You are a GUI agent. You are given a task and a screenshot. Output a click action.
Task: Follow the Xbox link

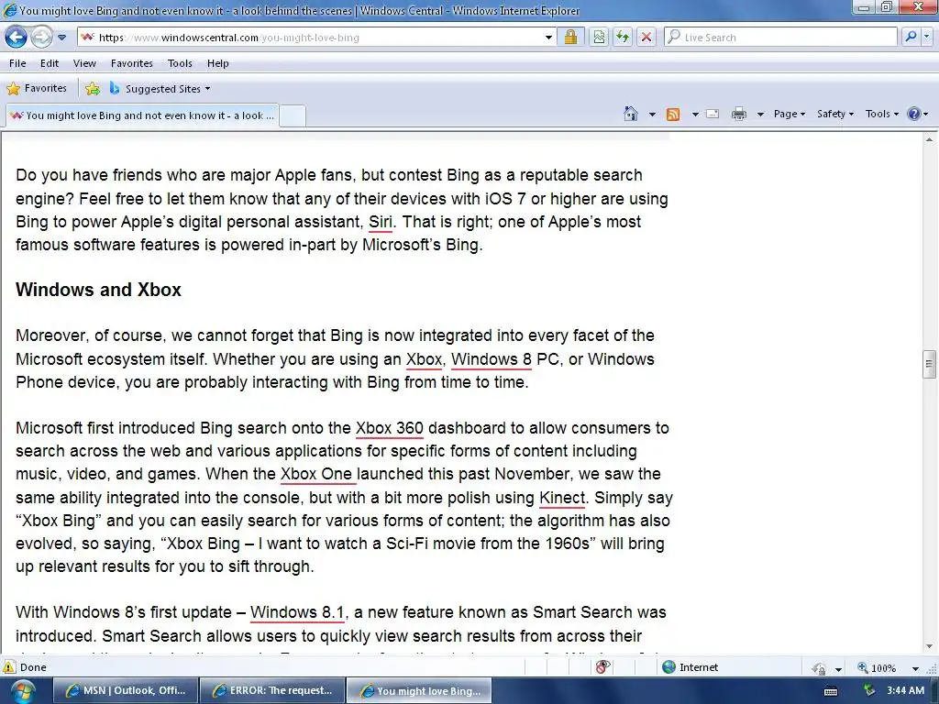click(x=424, y=359)
